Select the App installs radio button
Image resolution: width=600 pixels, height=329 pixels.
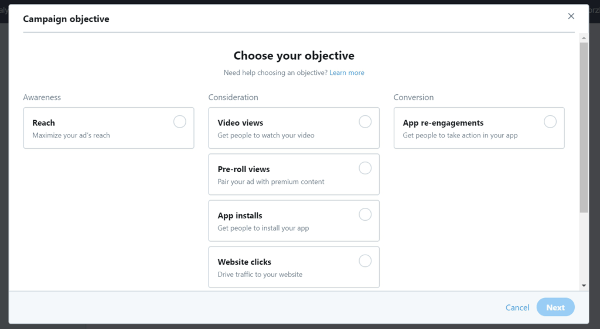365,215
